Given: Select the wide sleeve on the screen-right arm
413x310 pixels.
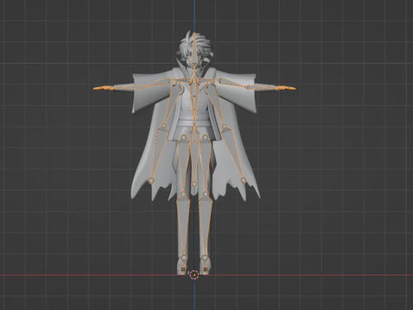Looking at the screenshot, I should click(x=236, y=91).
